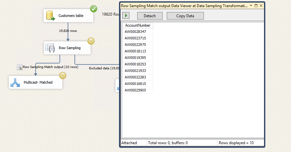Viewport: 291px width, 152px height.
Task: Click the Copy Data button
Action: click(x=185, y=16)
